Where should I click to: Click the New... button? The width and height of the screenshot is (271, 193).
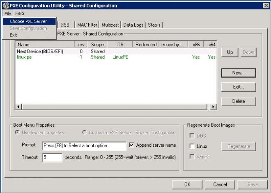[x=239, y=73]
